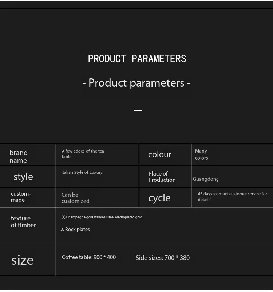Image resolution: width=273 pixels, height=292 pixels.
Task: Click the 'Guangdong' value
Action: (x=206, y=179)
